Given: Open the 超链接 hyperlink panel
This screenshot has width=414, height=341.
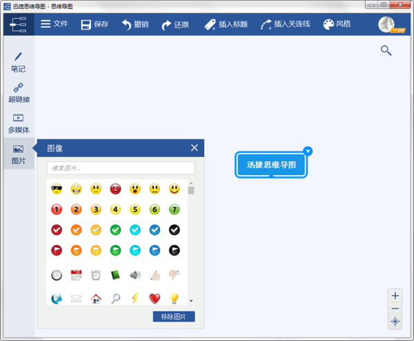Looking at the screenshot, I should [x=19, y=93].
